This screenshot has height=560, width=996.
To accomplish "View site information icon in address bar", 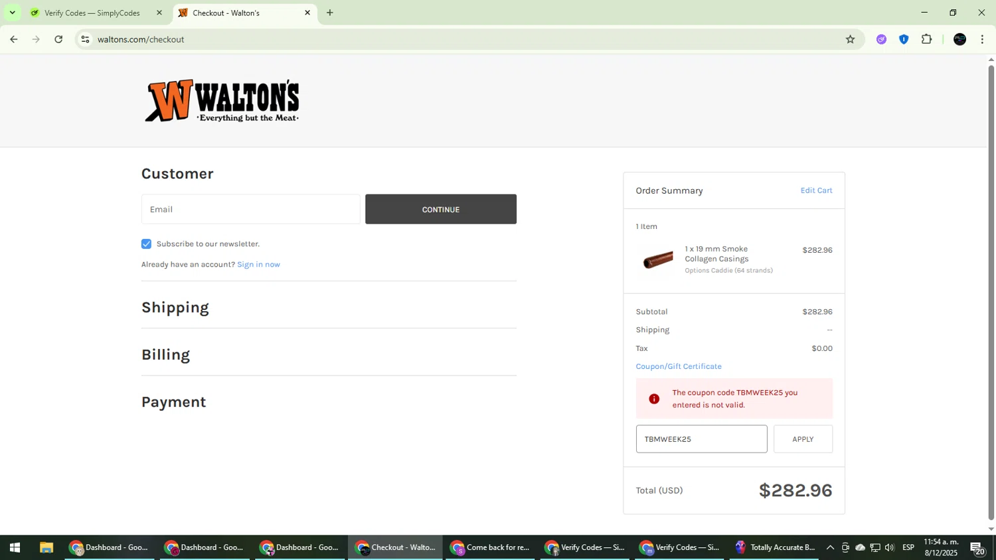I will [85, 39].
